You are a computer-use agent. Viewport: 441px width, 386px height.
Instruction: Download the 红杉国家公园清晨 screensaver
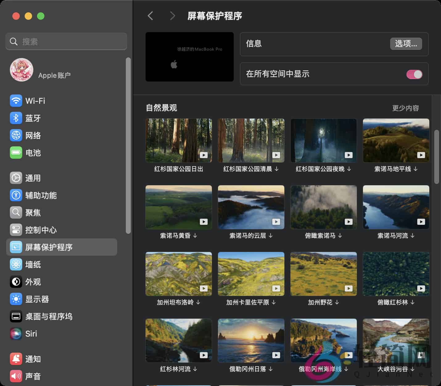click(x=277, y=169)
